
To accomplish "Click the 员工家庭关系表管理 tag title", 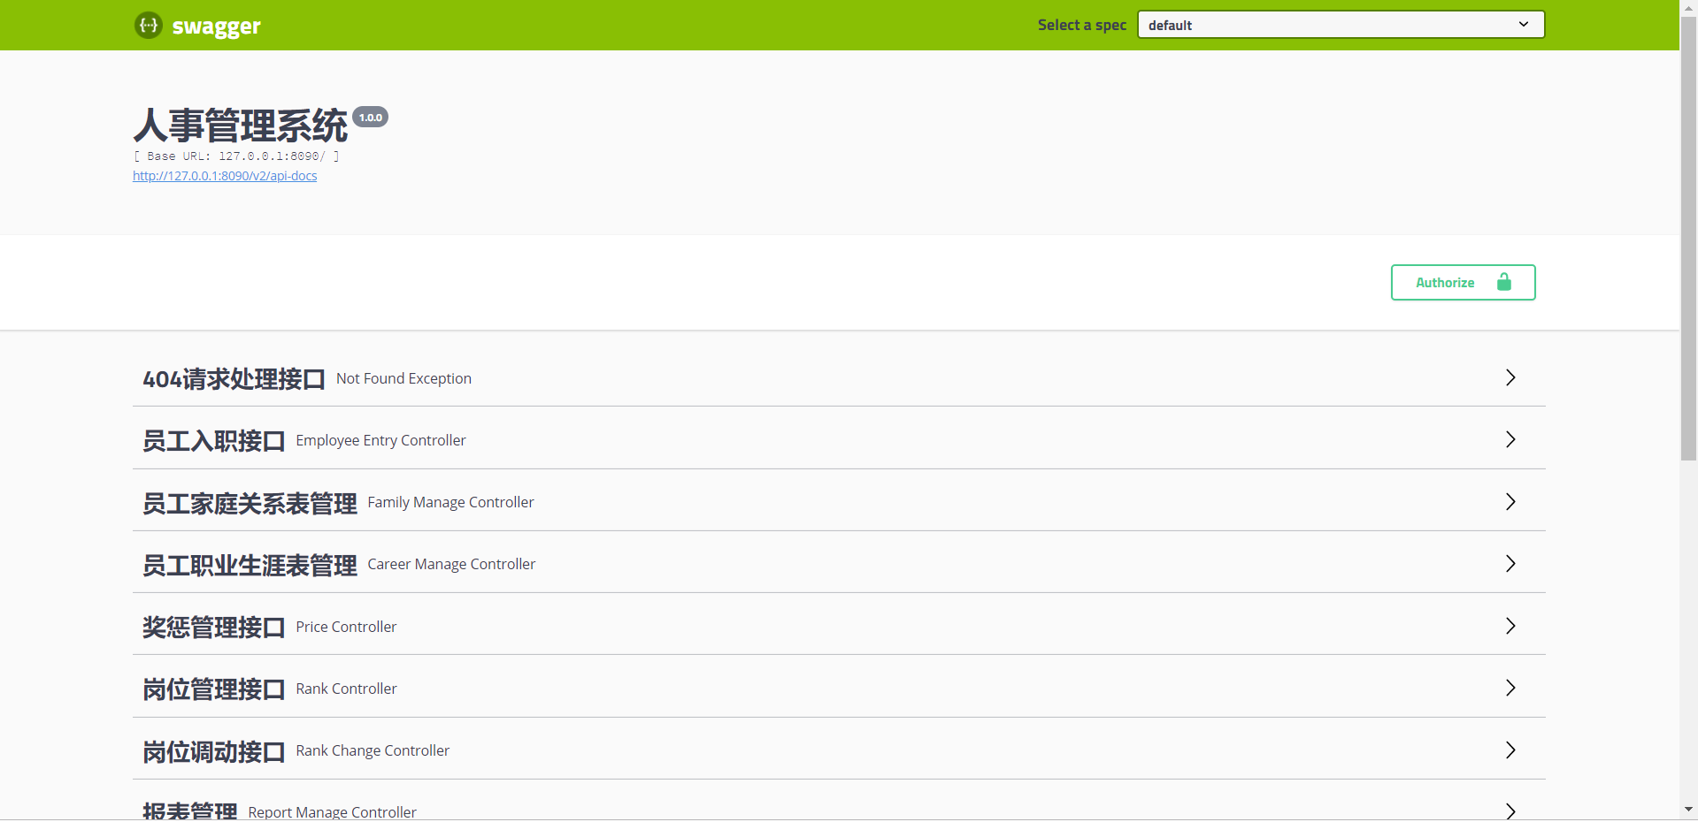I will coord(250,503).
